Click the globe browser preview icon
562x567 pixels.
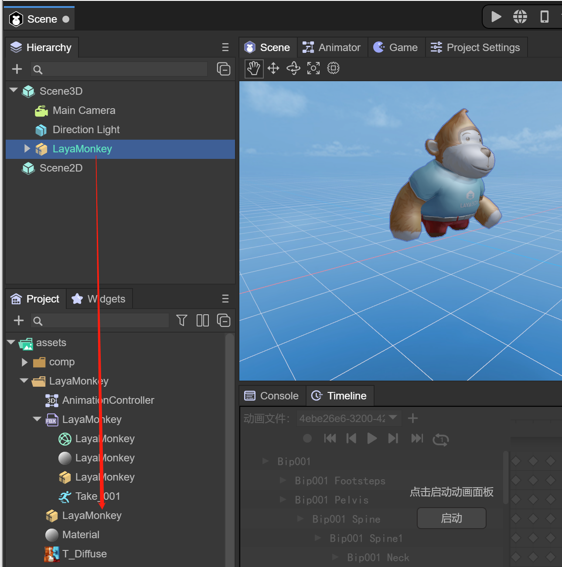click(520, 17)
